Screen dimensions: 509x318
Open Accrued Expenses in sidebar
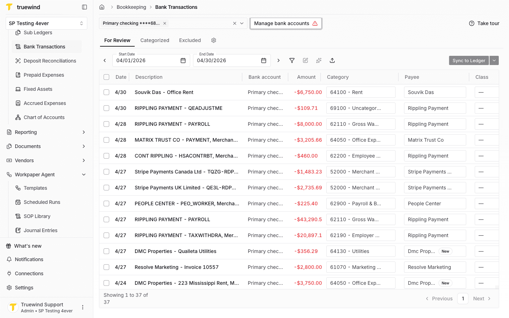[x=47, y=103]
